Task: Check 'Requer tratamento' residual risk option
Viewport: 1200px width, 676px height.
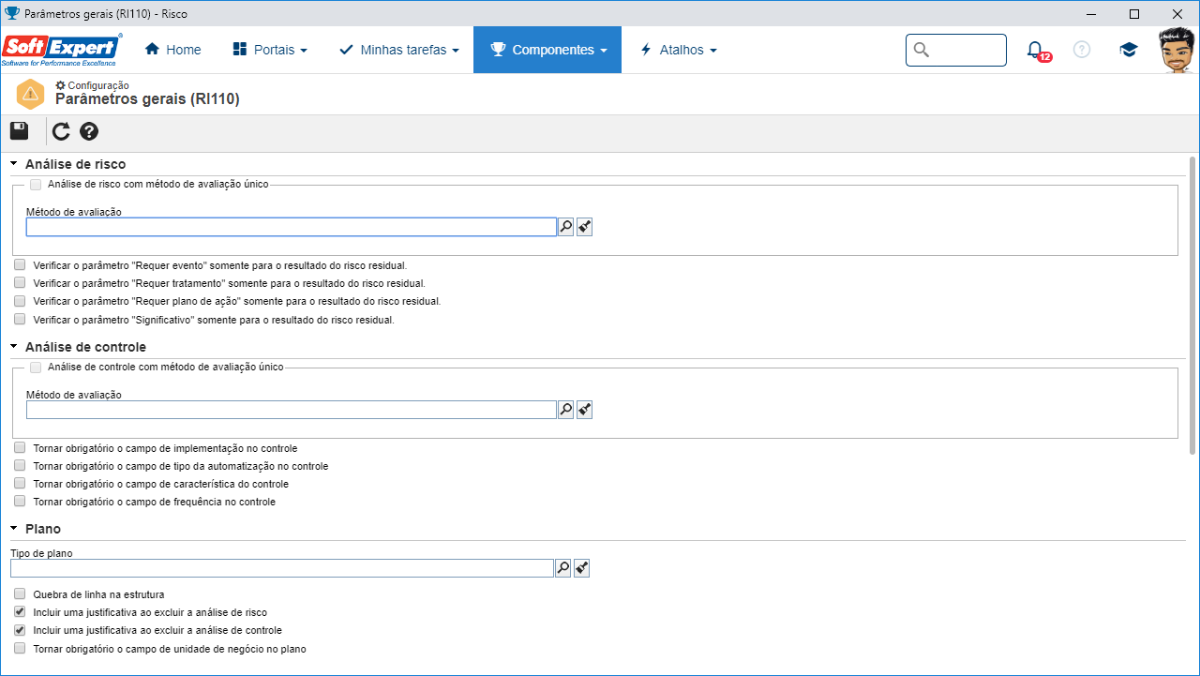Action: pos(20,283)
